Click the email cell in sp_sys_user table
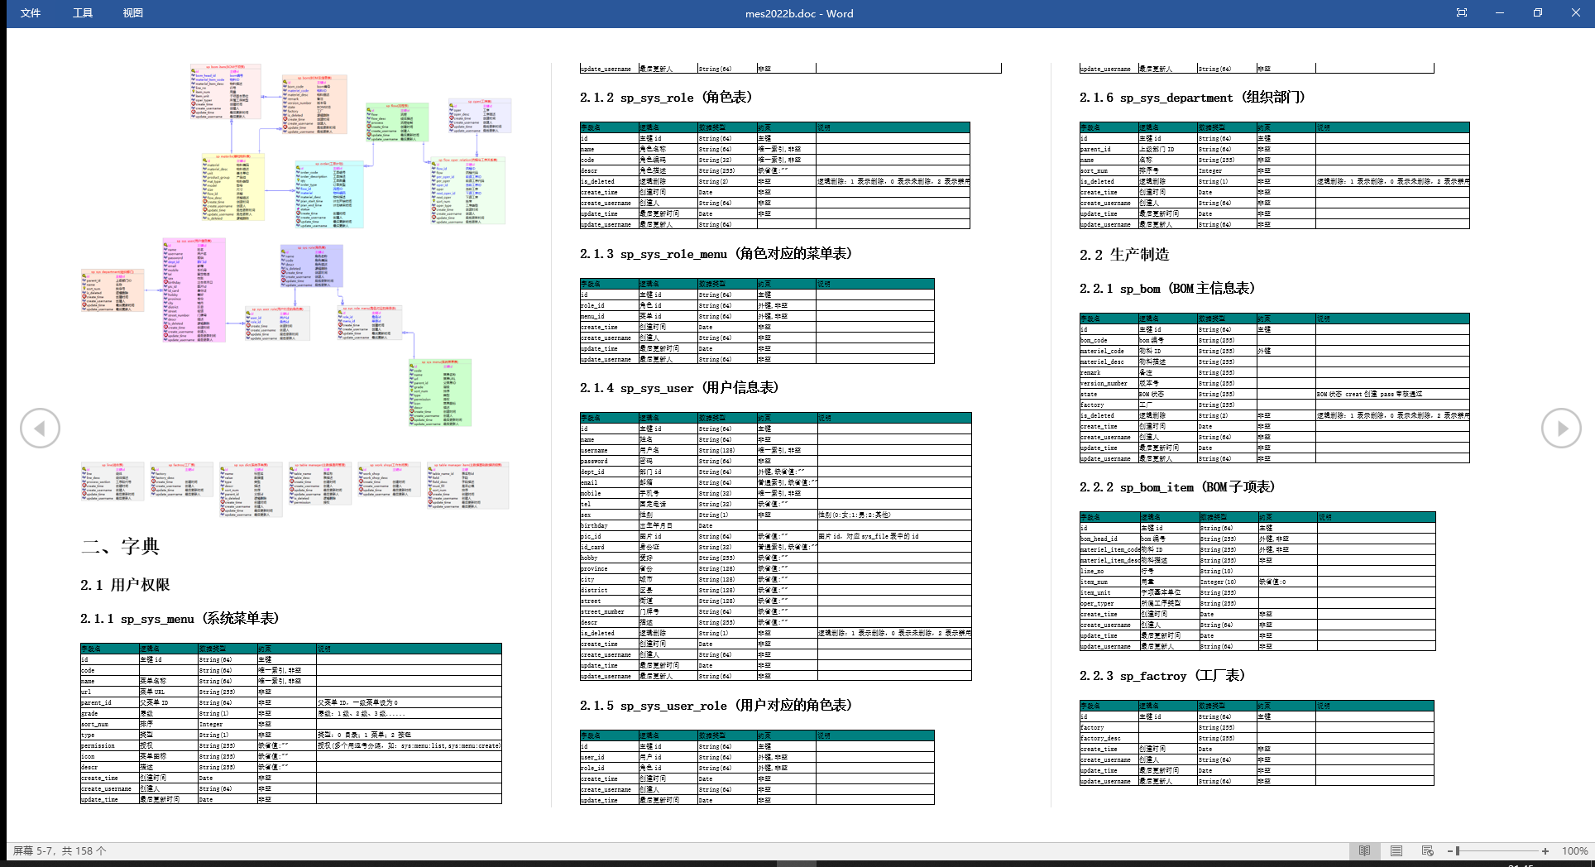This screenshot has height=867, width=1595. pos(609,482)
